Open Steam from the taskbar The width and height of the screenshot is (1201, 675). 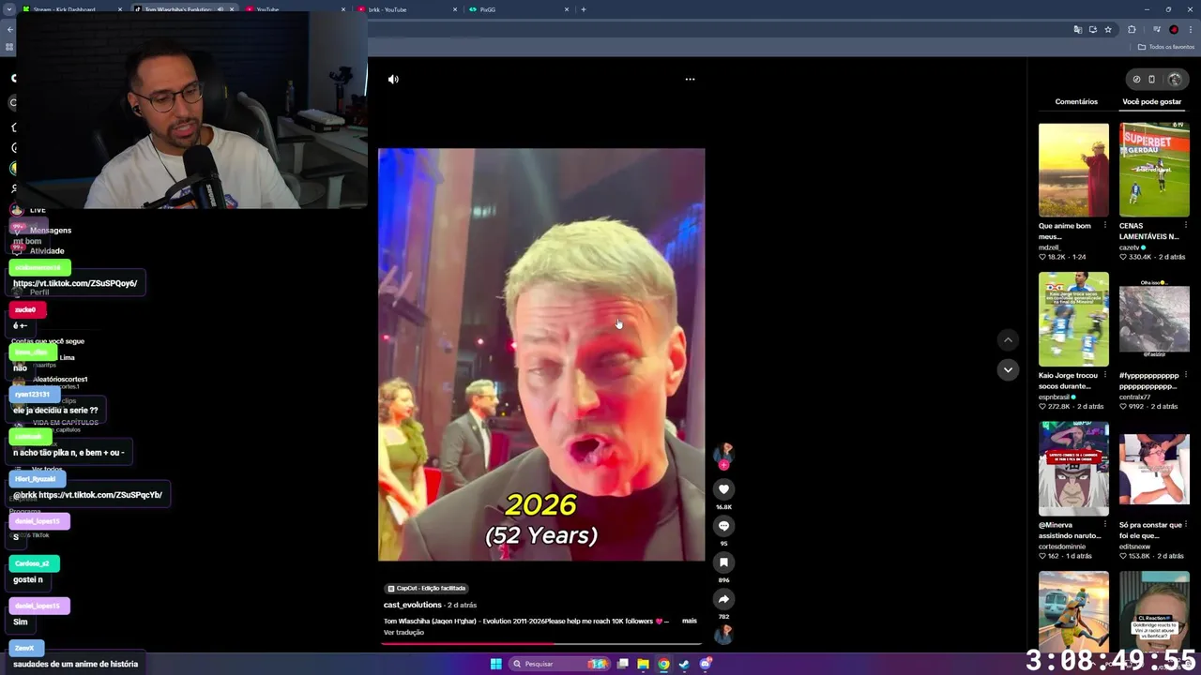pos(684,664)
